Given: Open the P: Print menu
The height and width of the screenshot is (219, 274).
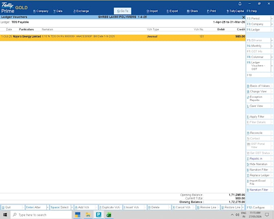Looking at the screenshot, I should [x=212, y=11].
